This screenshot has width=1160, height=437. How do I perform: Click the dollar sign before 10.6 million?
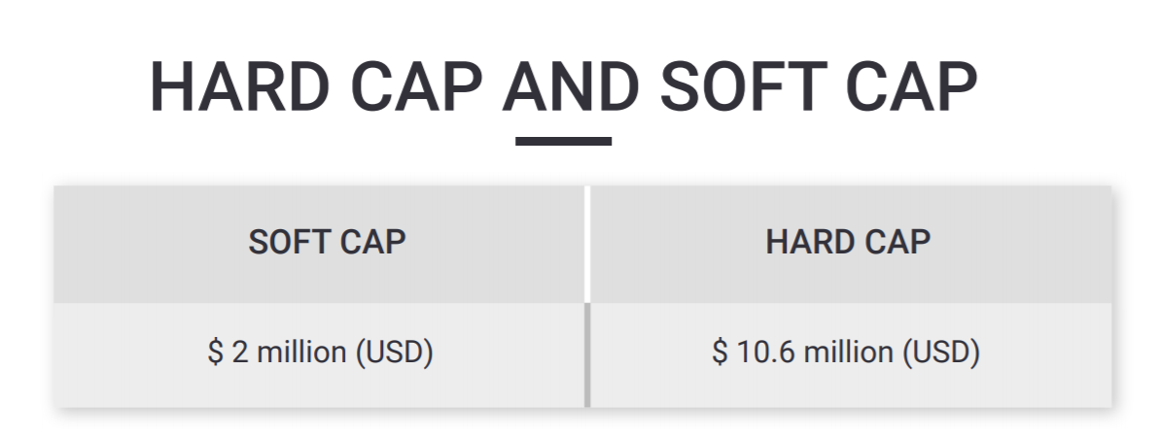(720, 352)
